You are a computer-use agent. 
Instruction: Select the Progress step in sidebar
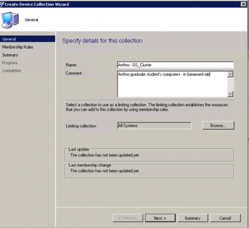(x=10, y=63)
